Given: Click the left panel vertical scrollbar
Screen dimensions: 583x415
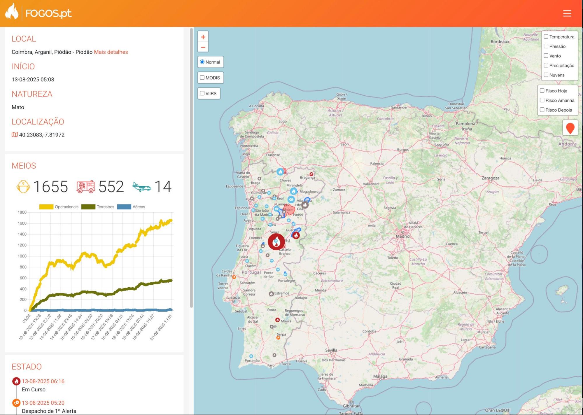Looking at the screenshot, I should tap(191, 168).
